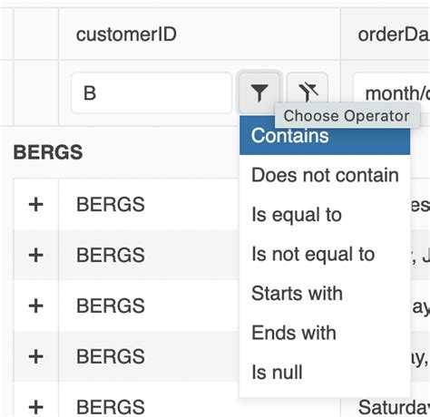The width and height of the screenshot is (430, 417).
Task: Choose the Does not contain operator
Action: (325, 175)
